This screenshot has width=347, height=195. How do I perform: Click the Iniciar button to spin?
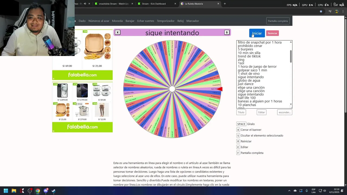tap(257, 33)
